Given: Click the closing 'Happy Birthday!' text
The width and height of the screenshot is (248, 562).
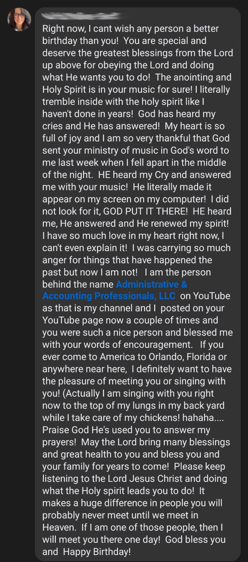Looking at the screenshot, I should [x=97, y=552].
